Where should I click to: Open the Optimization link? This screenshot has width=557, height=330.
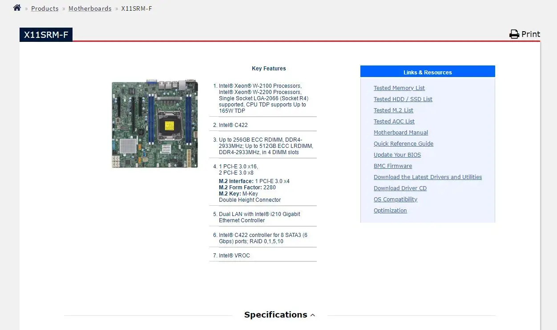click(x=390, y=211)
